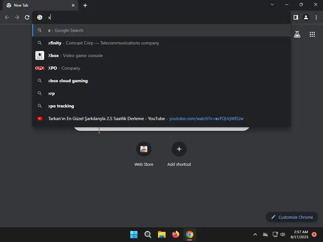Show hidden system tray icons

[255, 234]
